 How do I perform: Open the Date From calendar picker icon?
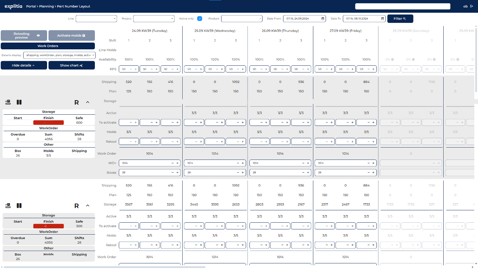click(x=323, y=19)
